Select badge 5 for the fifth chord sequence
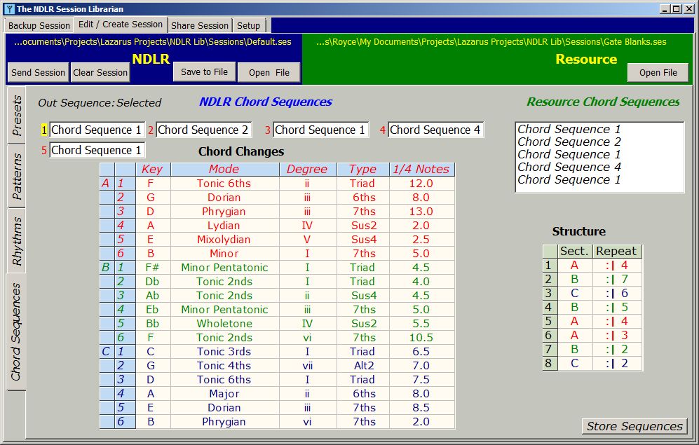The height and width of the screenshot is (445, 699). click(43, 150)
